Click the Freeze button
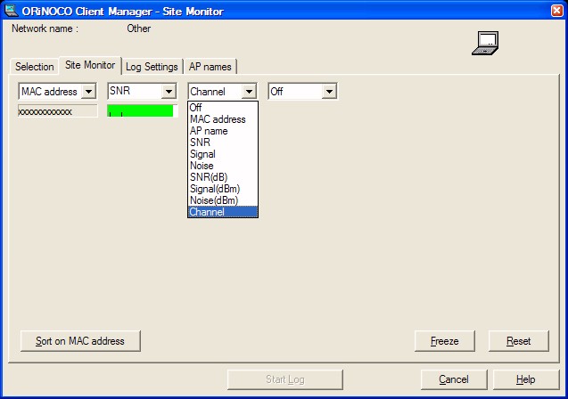 click(444, 341)
